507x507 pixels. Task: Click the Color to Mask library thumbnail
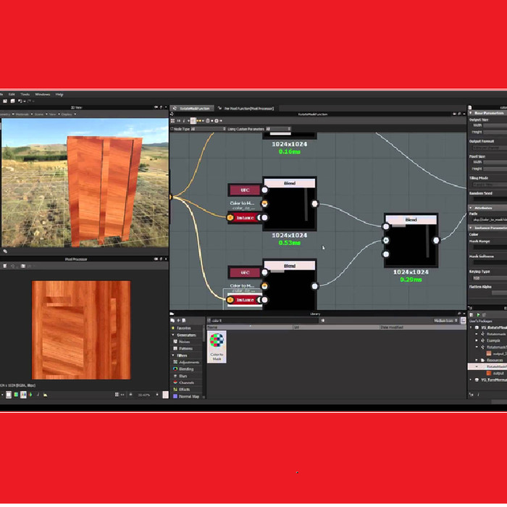pos(217,345)
